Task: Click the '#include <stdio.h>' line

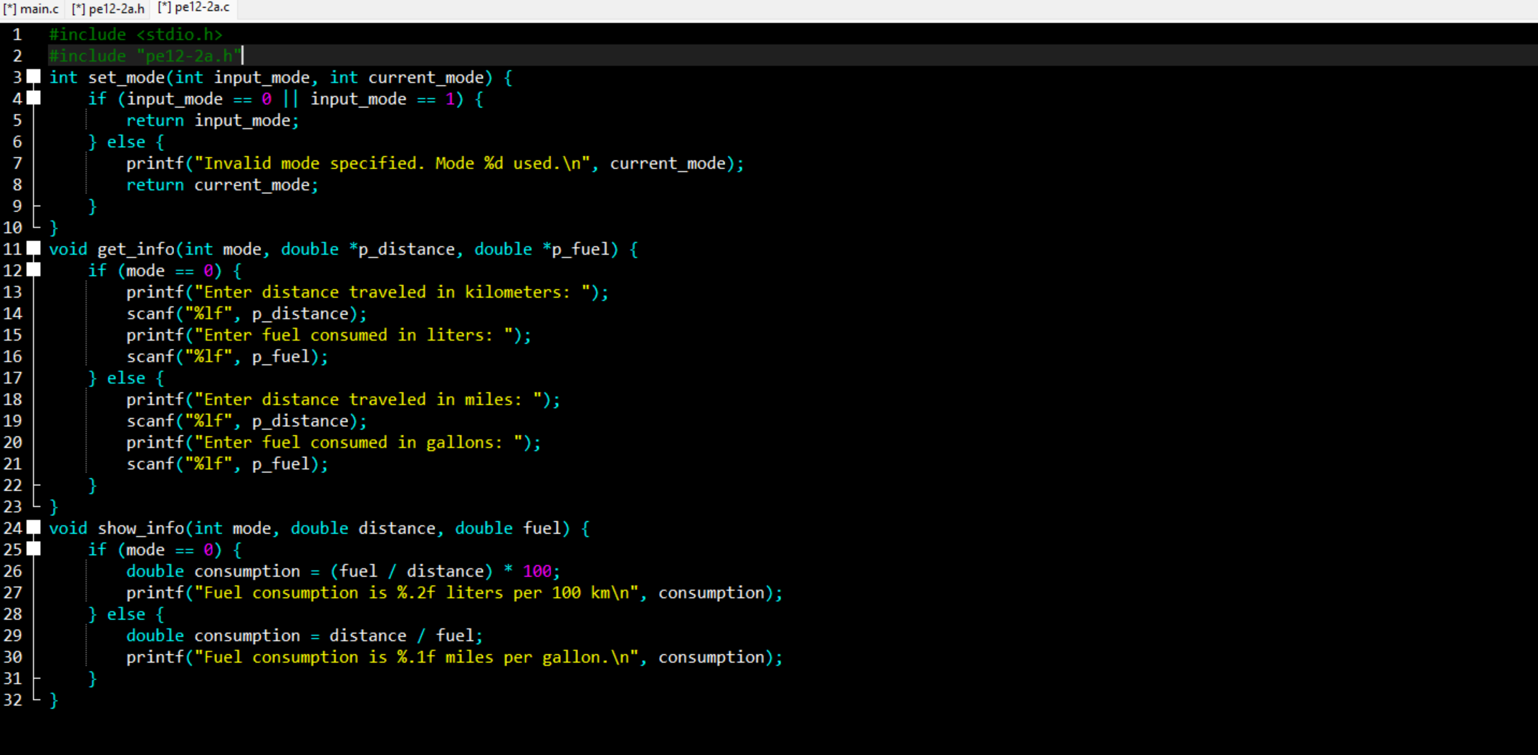Action: click(135, 34)
